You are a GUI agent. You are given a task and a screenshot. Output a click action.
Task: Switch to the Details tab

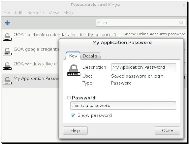point(90,56)
